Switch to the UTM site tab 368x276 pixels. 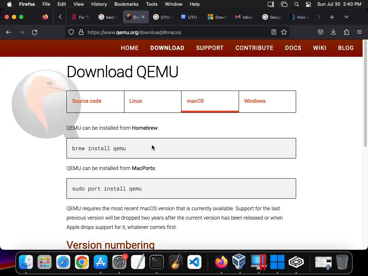click(190, 17)
